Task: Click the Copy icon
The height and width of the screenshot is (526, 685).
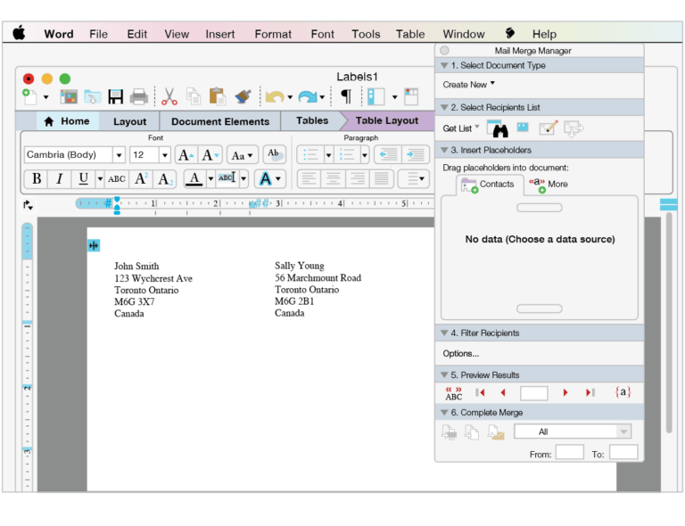Action: (x=194, y=96)
